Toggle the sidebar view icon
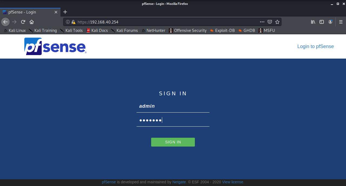This screenshot has width=346, height=186. point(322,22)
